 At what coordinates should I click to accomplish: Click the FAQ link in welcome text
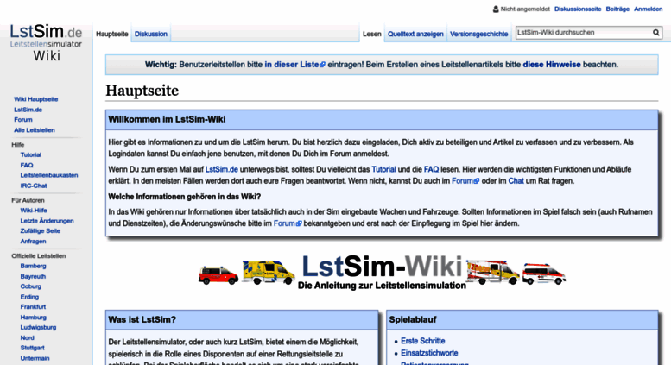432,169
